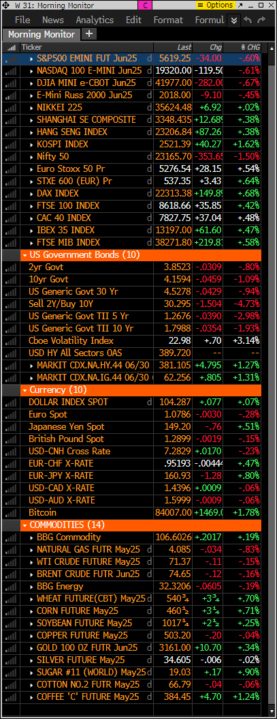Select the COPPER FUTURE May25 ticker

(82, 636)
